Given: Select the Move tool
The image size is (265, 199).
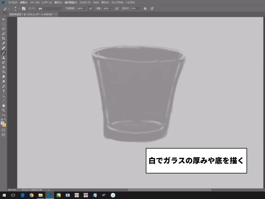Looking at the screenshot, I should [4, 19].
